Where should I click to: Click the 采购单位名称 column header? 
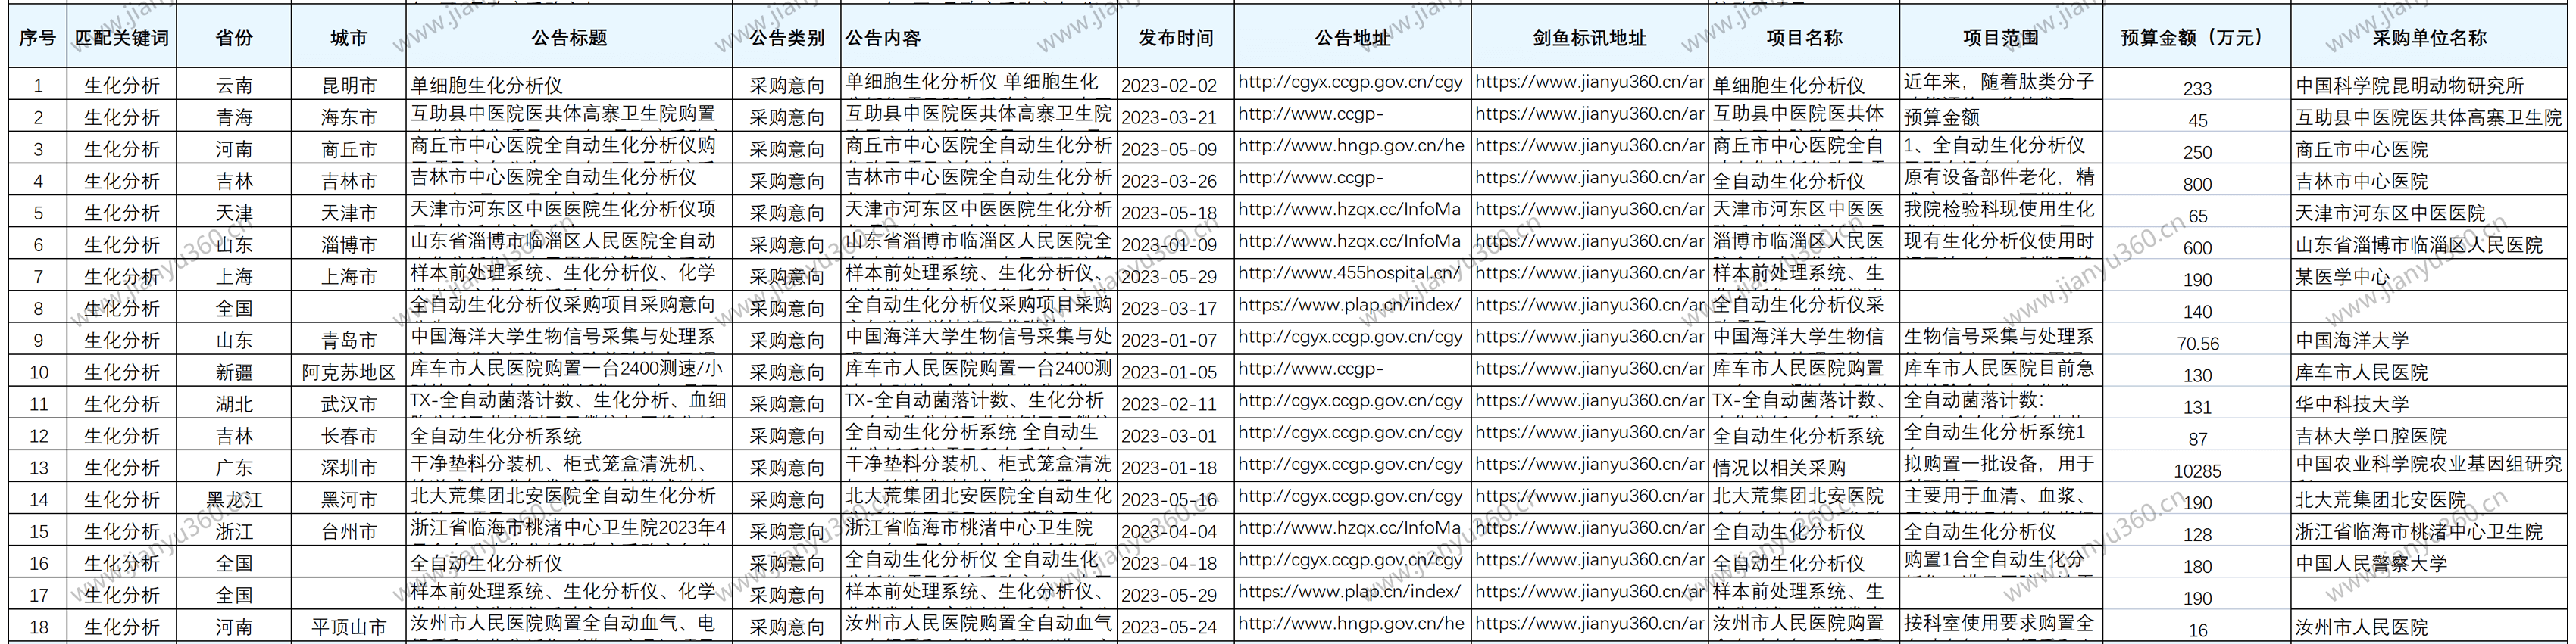pyautogui.click(x=2429, y=38)
